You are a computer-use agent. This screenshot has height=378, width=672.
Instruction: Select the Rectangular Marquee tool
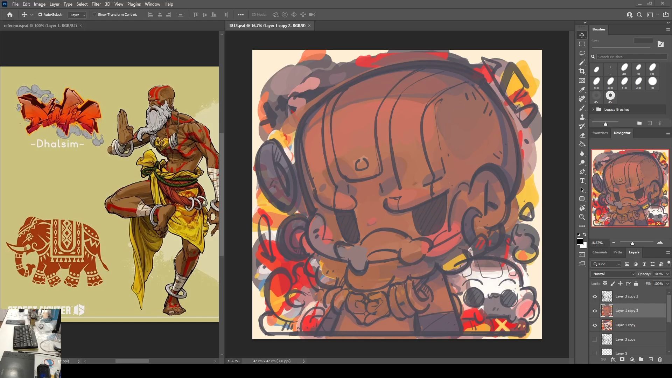point(582,44)
